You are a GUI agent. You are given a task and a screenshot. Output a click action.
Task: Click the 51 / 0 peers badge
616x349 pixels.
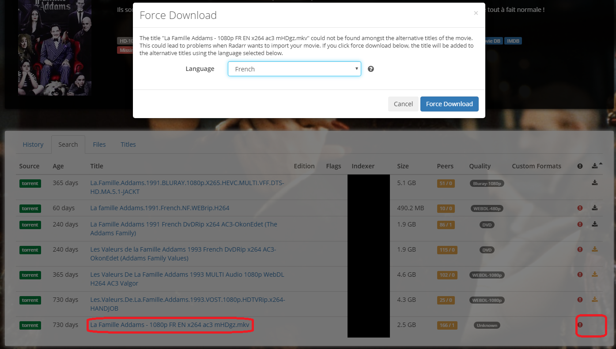pos(446,183)
